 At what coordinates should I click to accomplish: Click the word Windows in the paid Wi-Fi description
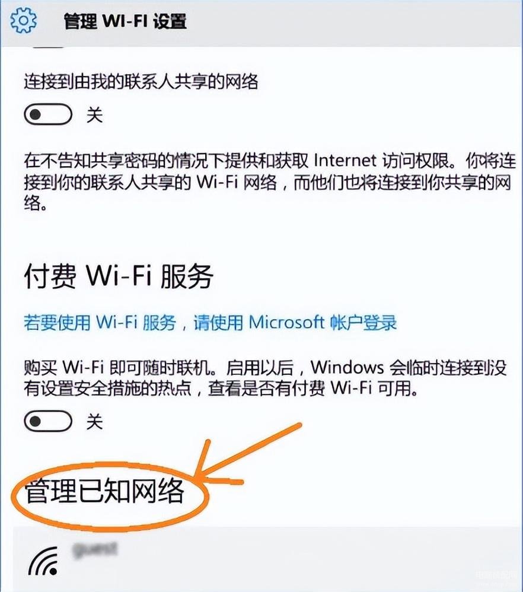click(x=347, y=367)
